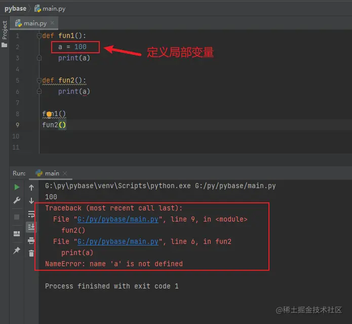352x324 pixels.
Task: Click the NameError message in console
Action: (x=114, y=264)
